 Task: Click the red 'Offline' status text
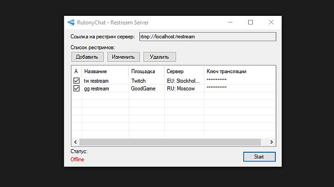point(77,159)
